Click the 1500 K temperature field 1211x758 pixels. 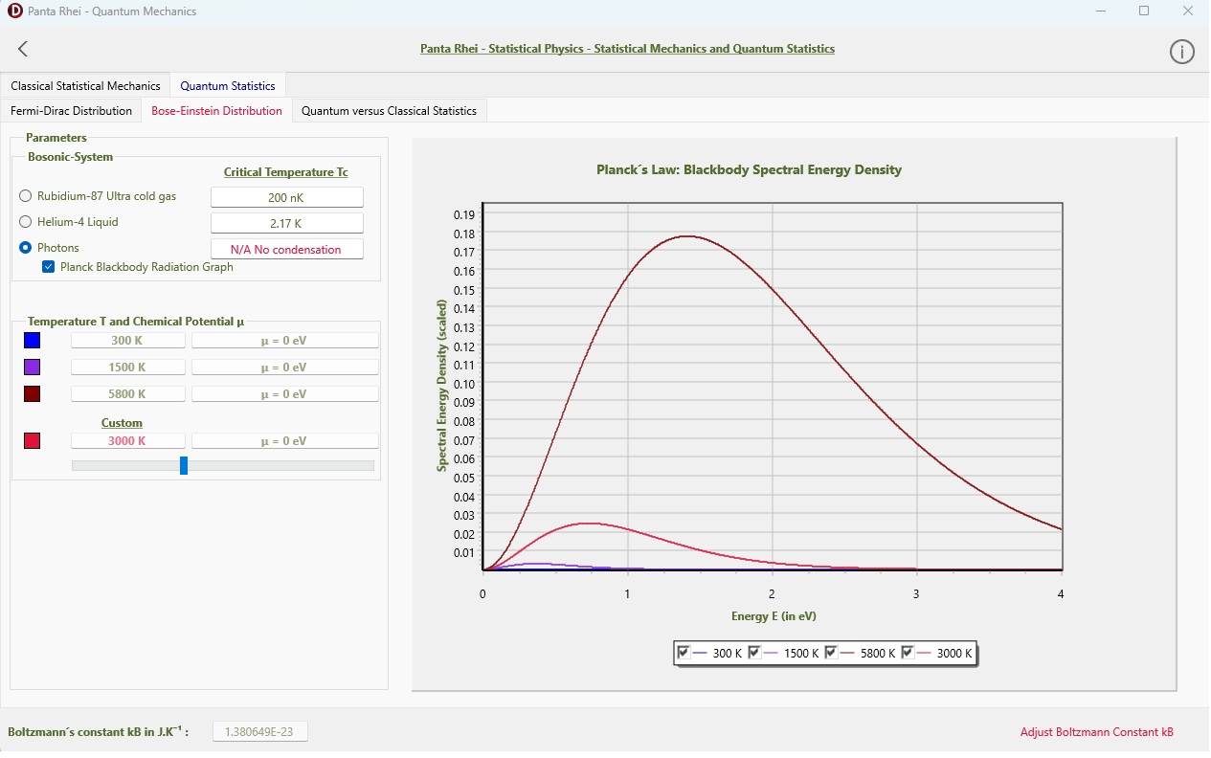pyautogui.click(x=128, y=368)
